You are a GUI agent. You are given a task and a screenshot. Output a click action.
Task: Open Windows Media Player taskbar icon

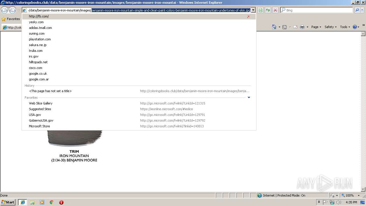tap(42, 202)
